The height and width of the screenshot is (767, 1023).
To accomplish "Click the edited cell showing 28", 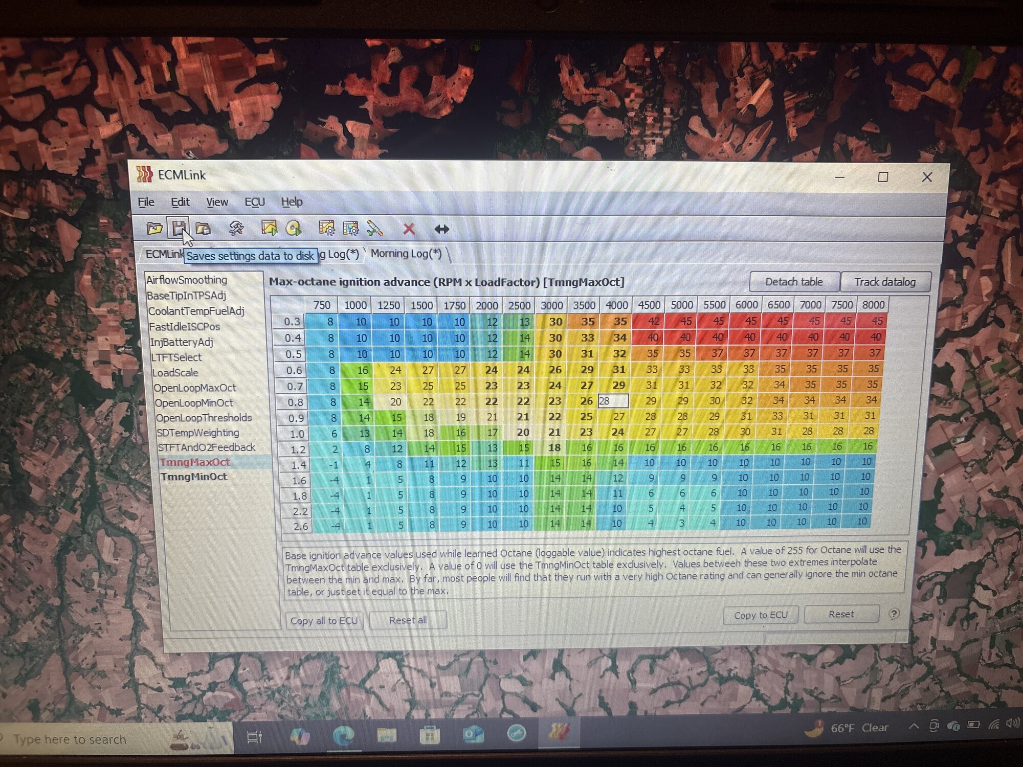I will pos(613,401).
